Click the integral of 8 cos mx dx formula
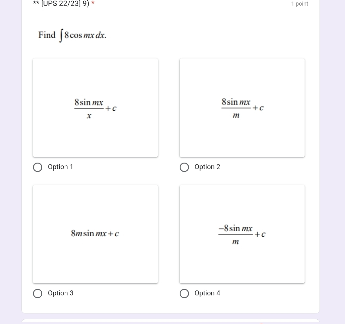This screenshot has width=345, height=324. click(83, 35)
